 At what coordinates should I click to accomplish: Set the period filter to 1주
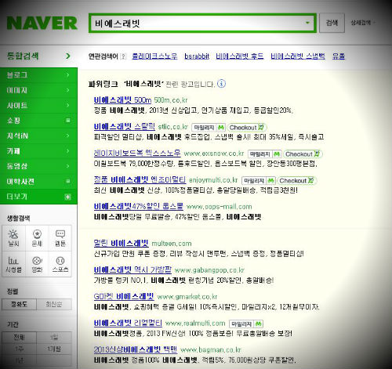[19, 349]
